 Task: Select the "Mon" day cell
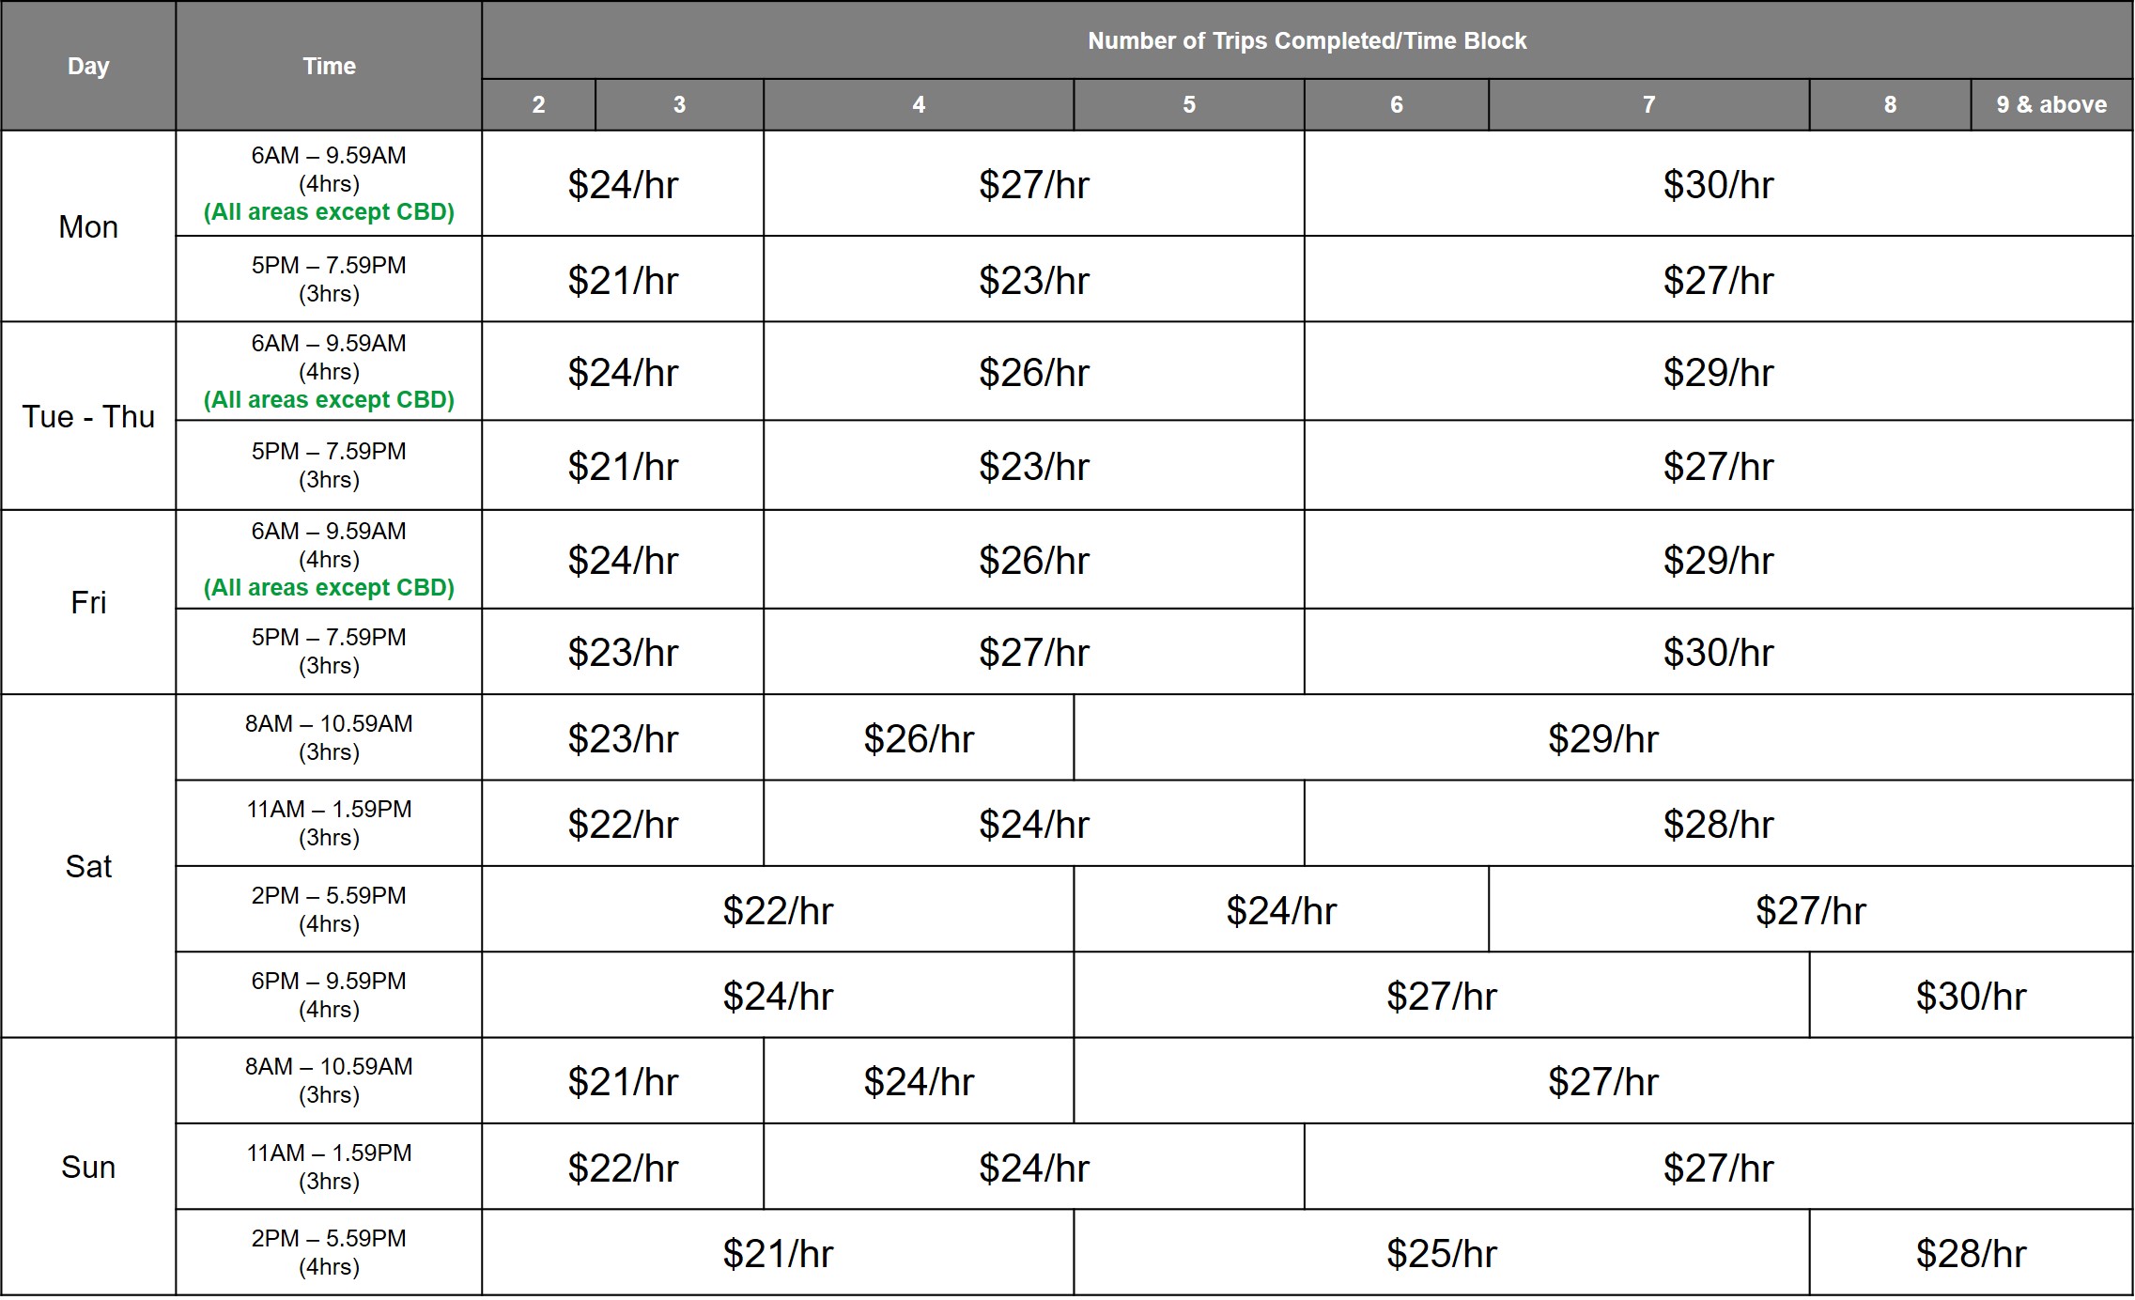pos(88,226)
